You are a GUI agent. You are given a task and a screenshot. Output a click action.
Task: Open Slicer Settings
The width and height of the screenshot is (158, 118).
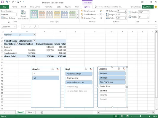(x=8, y=18)
